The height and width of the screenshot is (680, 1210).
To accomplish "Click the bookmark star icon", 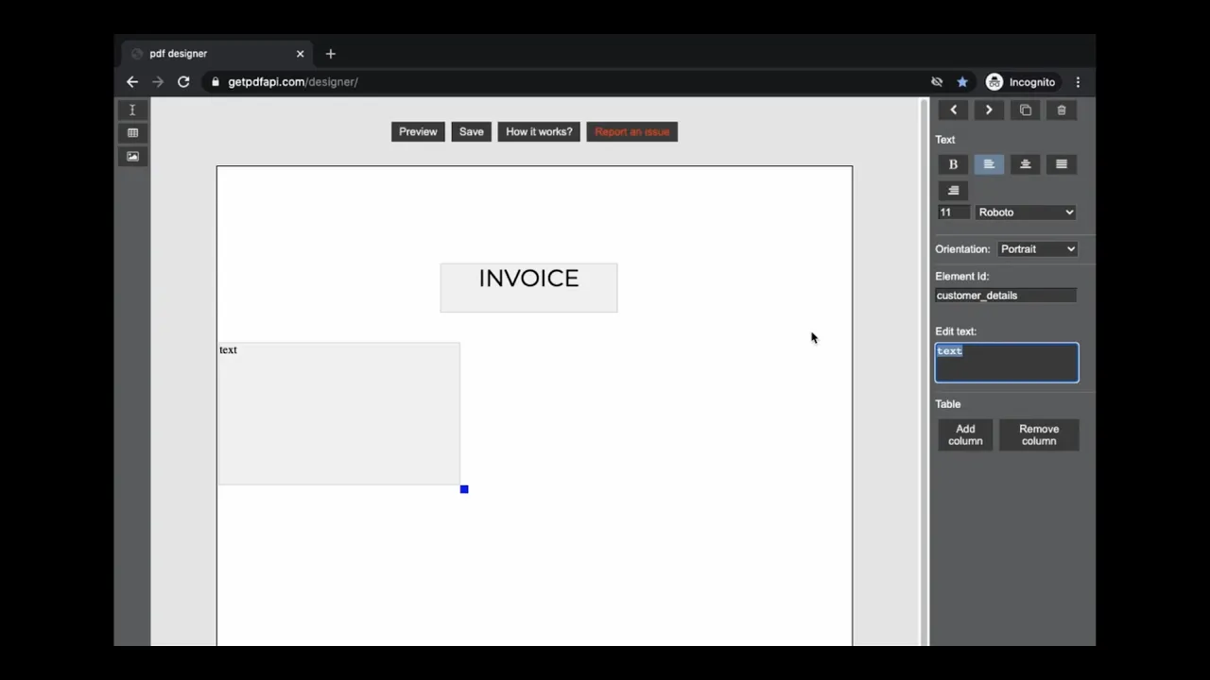I will tap(962, 82).
